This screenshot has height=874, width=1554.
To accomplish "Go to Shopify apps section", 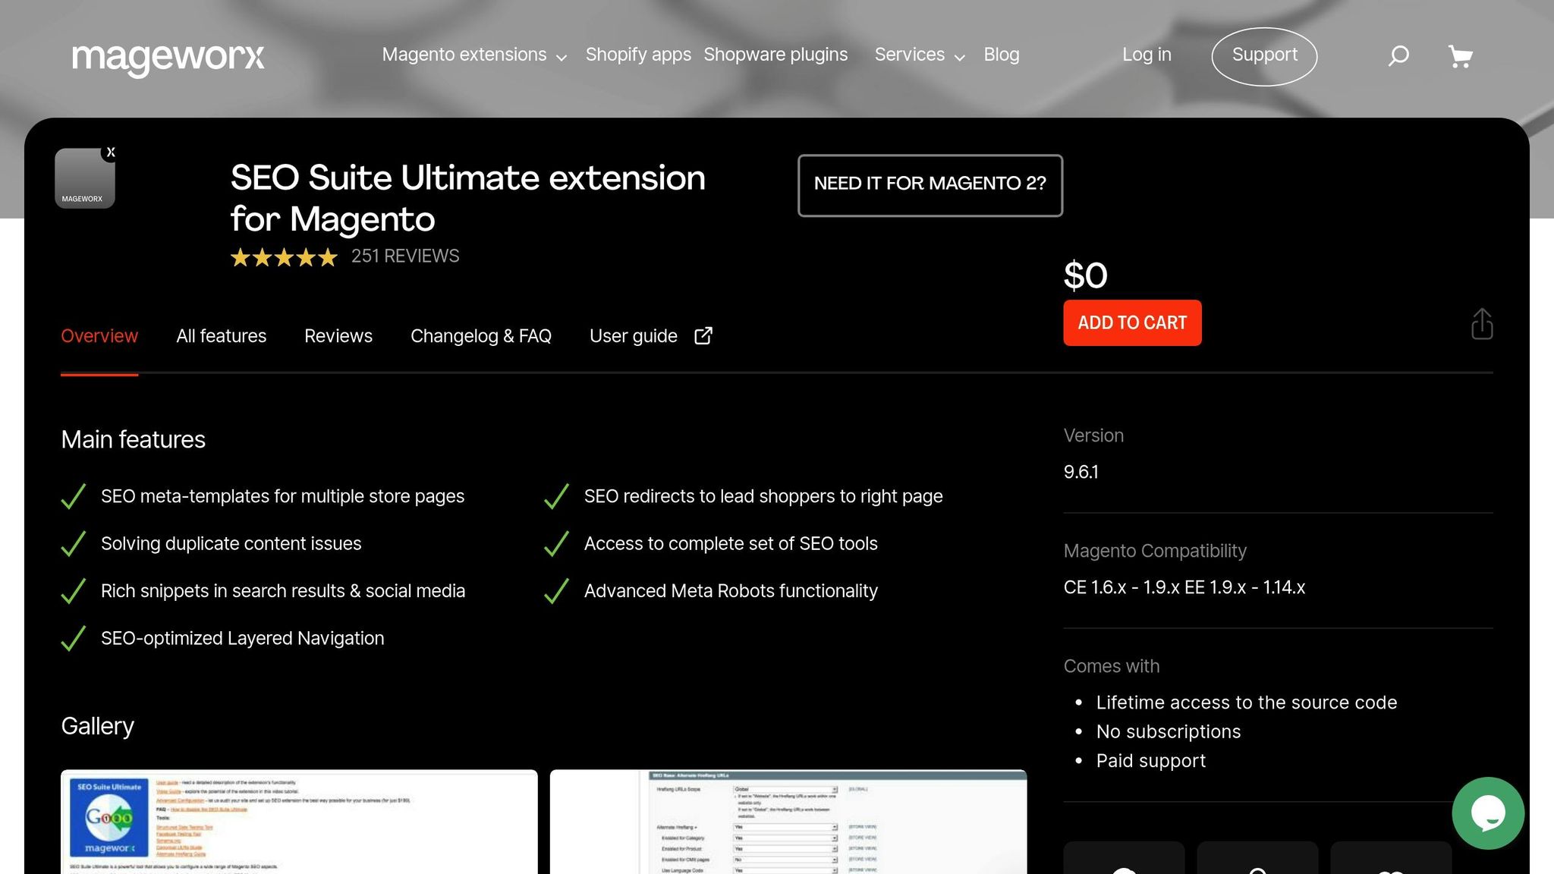I will point(638,55).
